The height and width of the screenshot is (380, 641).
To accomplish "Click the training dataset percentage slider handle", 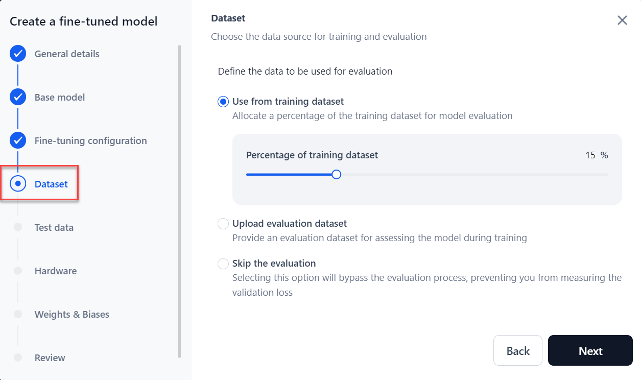I will (336, 175).
